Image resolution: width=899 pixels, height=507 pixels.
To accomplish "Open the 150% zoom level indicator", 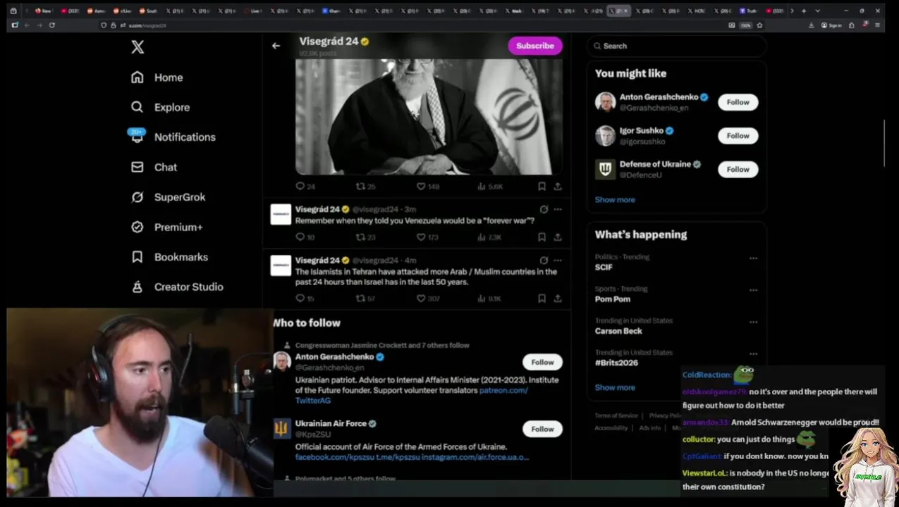I will tap(745, 25).
